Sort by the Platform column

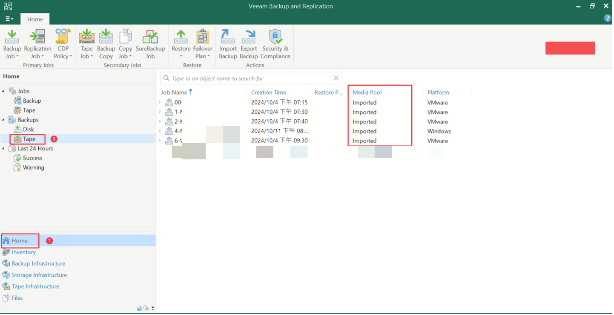(438, 92)
